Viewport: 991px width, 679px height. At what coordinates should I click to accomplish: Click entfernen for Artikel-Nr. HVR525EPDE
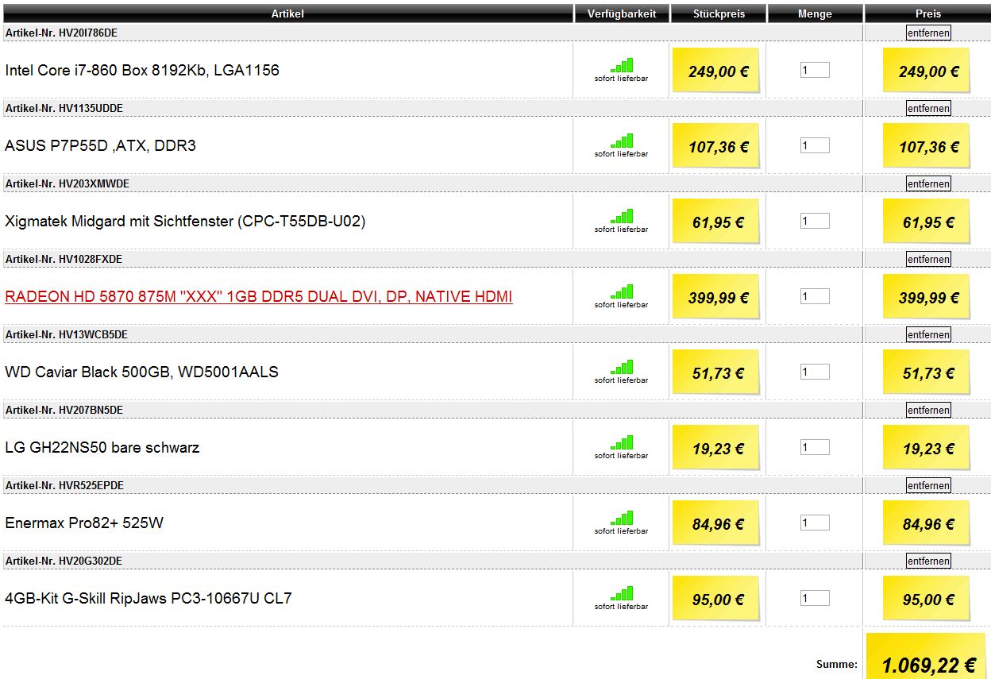928,485
